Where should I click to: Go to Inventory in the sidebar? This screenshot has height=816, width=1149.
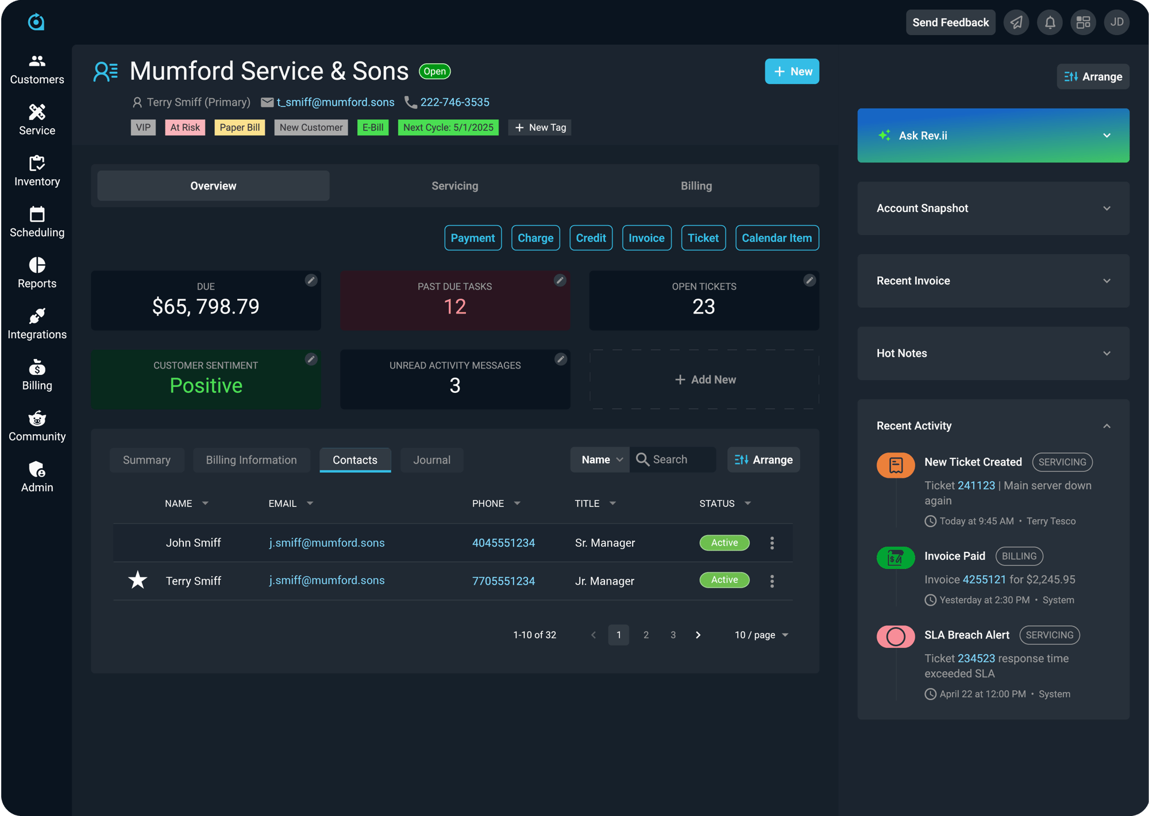pyautogui.click(x=37, y=171)
